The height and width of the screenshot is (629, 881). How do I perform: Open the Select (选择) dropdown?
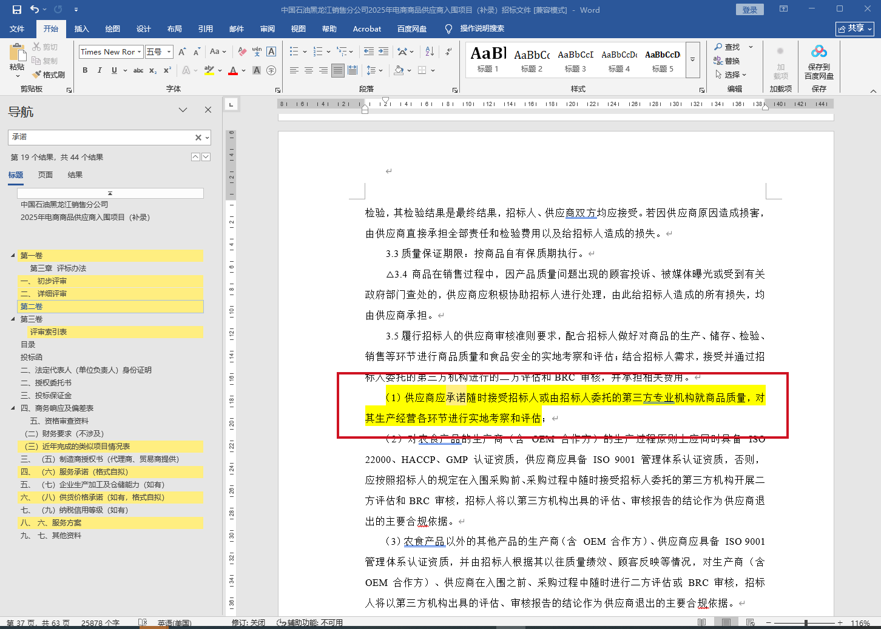pyautogui.click(x=731, y=75)
